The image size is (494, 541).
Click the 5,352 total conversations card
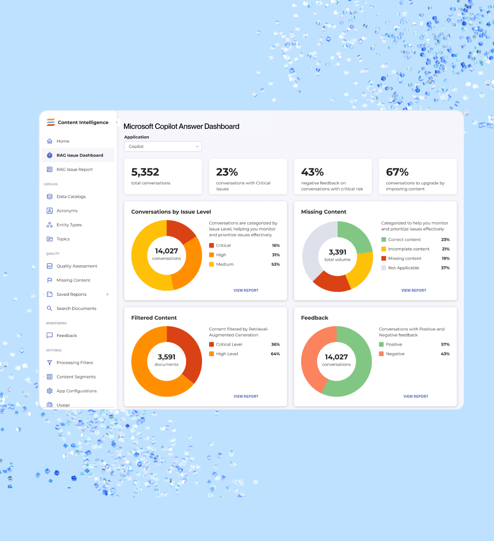[x=163, y=176]
